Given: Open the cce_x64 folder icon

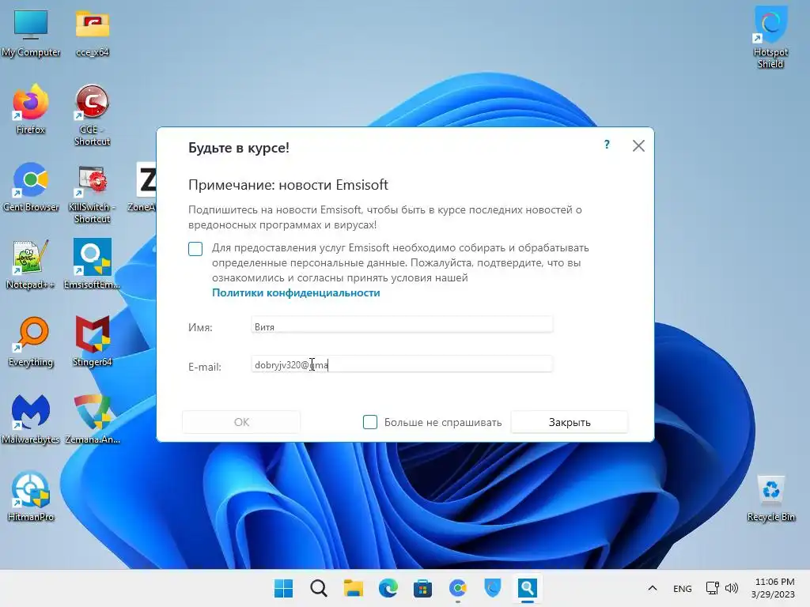Looking at the screenshot, I should (92, 32).
